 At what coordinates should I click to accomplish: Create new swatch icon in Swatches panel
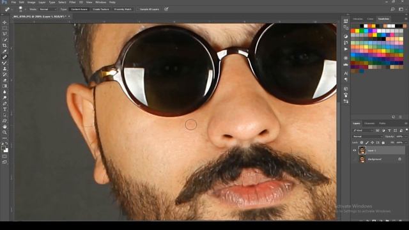(x=394, y=117)
